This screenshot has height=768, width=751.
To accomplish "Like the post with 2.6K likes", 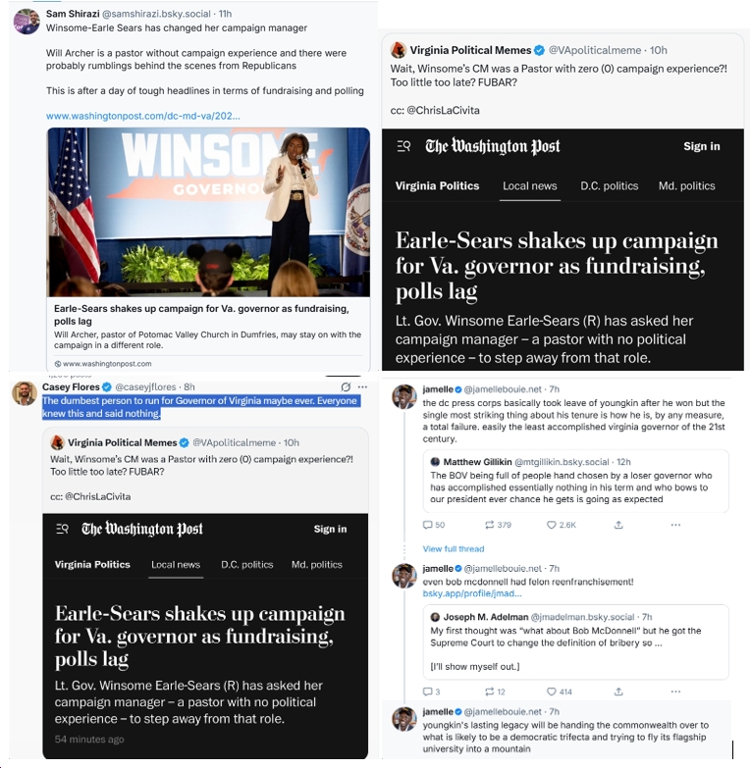I will pos(551,525).
